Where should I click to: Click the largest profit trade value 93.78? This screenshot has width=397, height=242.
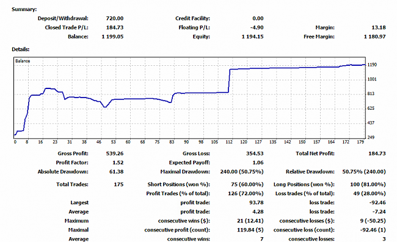pos(257,202)
